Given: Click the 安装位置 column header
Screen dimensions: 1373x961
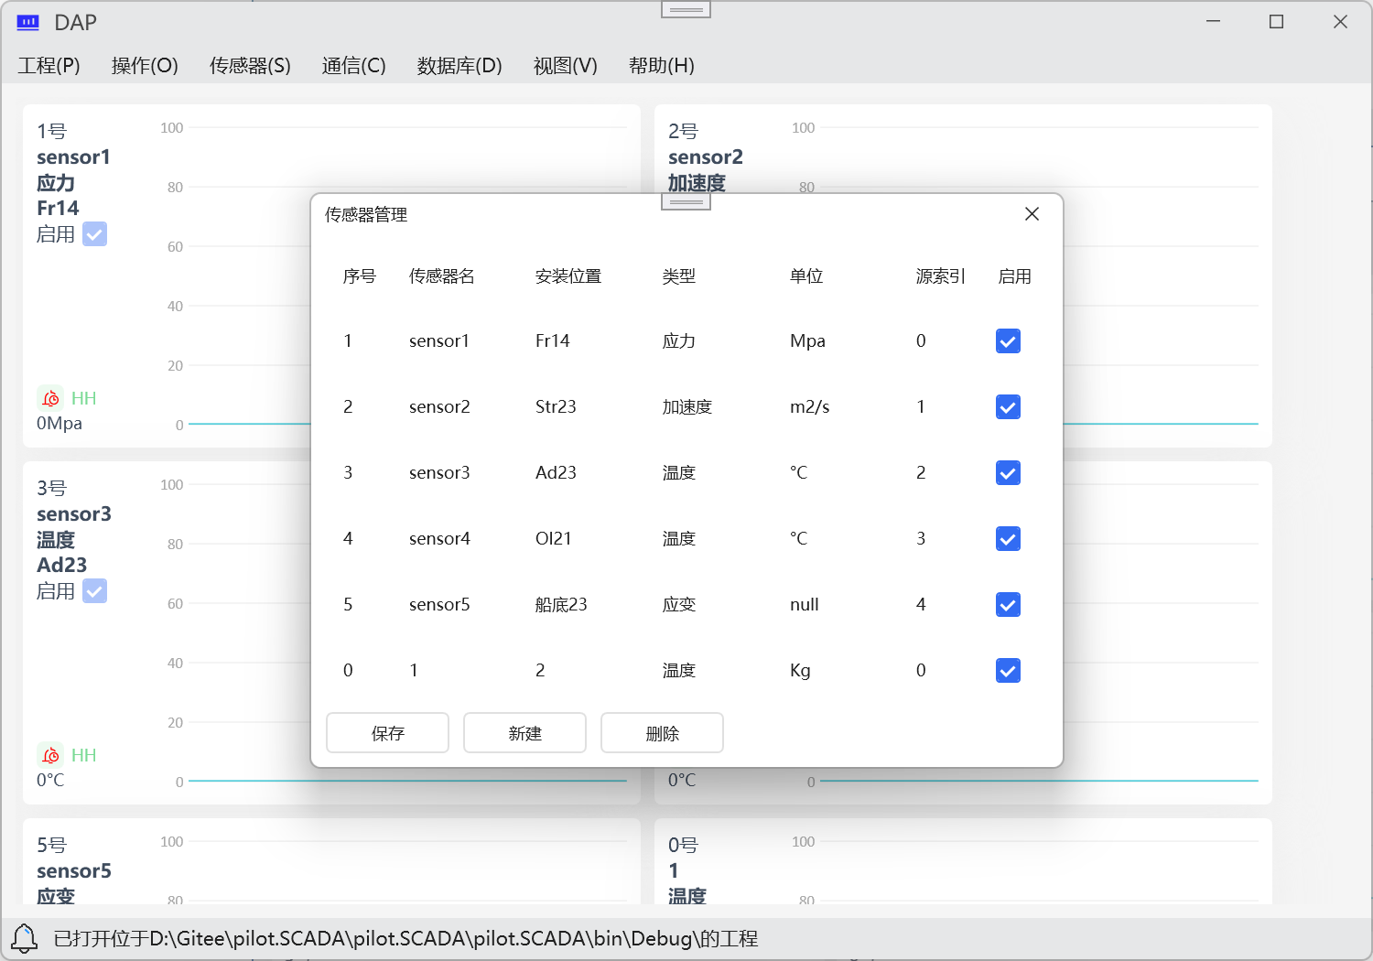Looking at the screenshot, I should (x=568, y=276).
